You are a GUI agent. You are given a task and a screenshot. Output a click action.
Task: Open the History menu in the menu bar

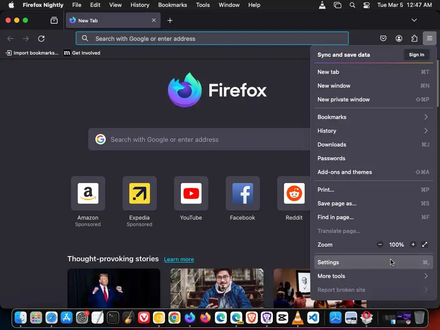tap(140, 5)
